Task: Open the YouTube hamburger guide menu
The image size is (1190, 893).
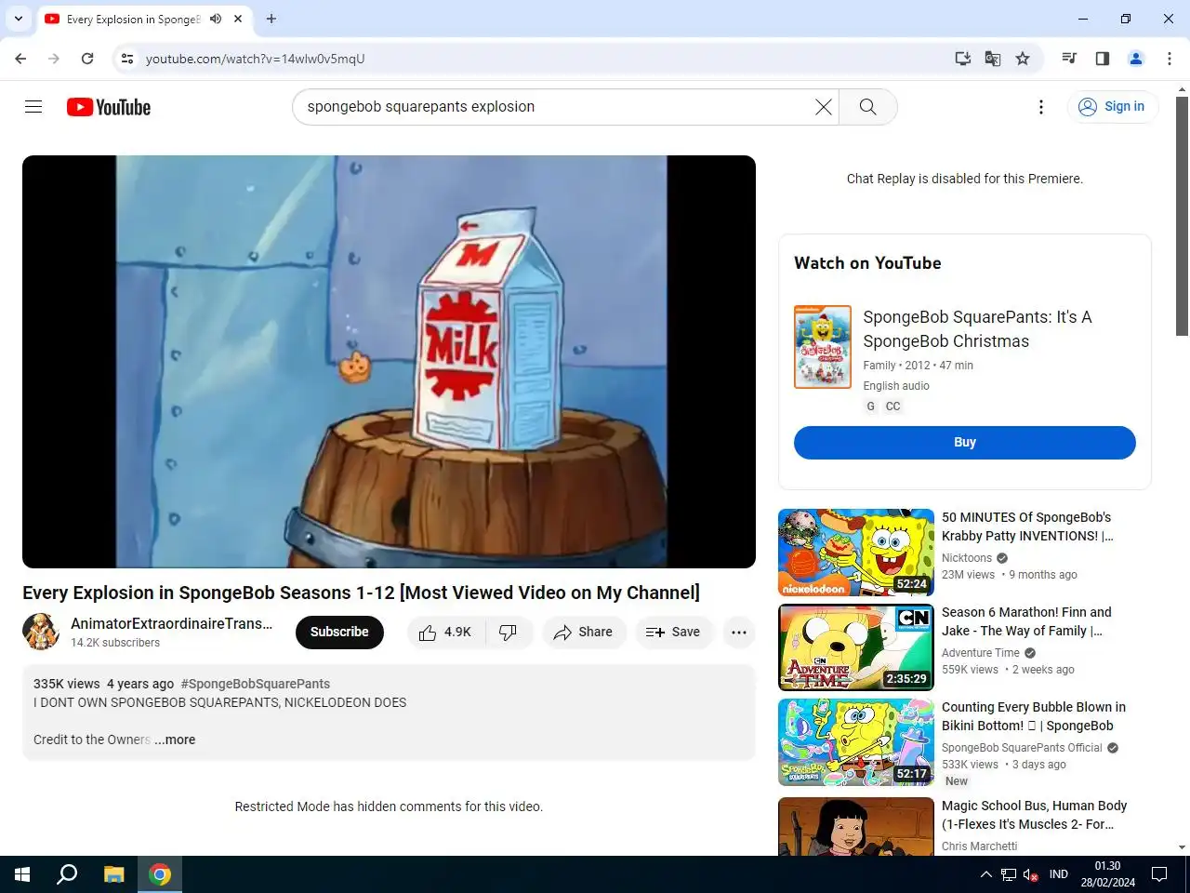Action: click(x=33, y=107)
